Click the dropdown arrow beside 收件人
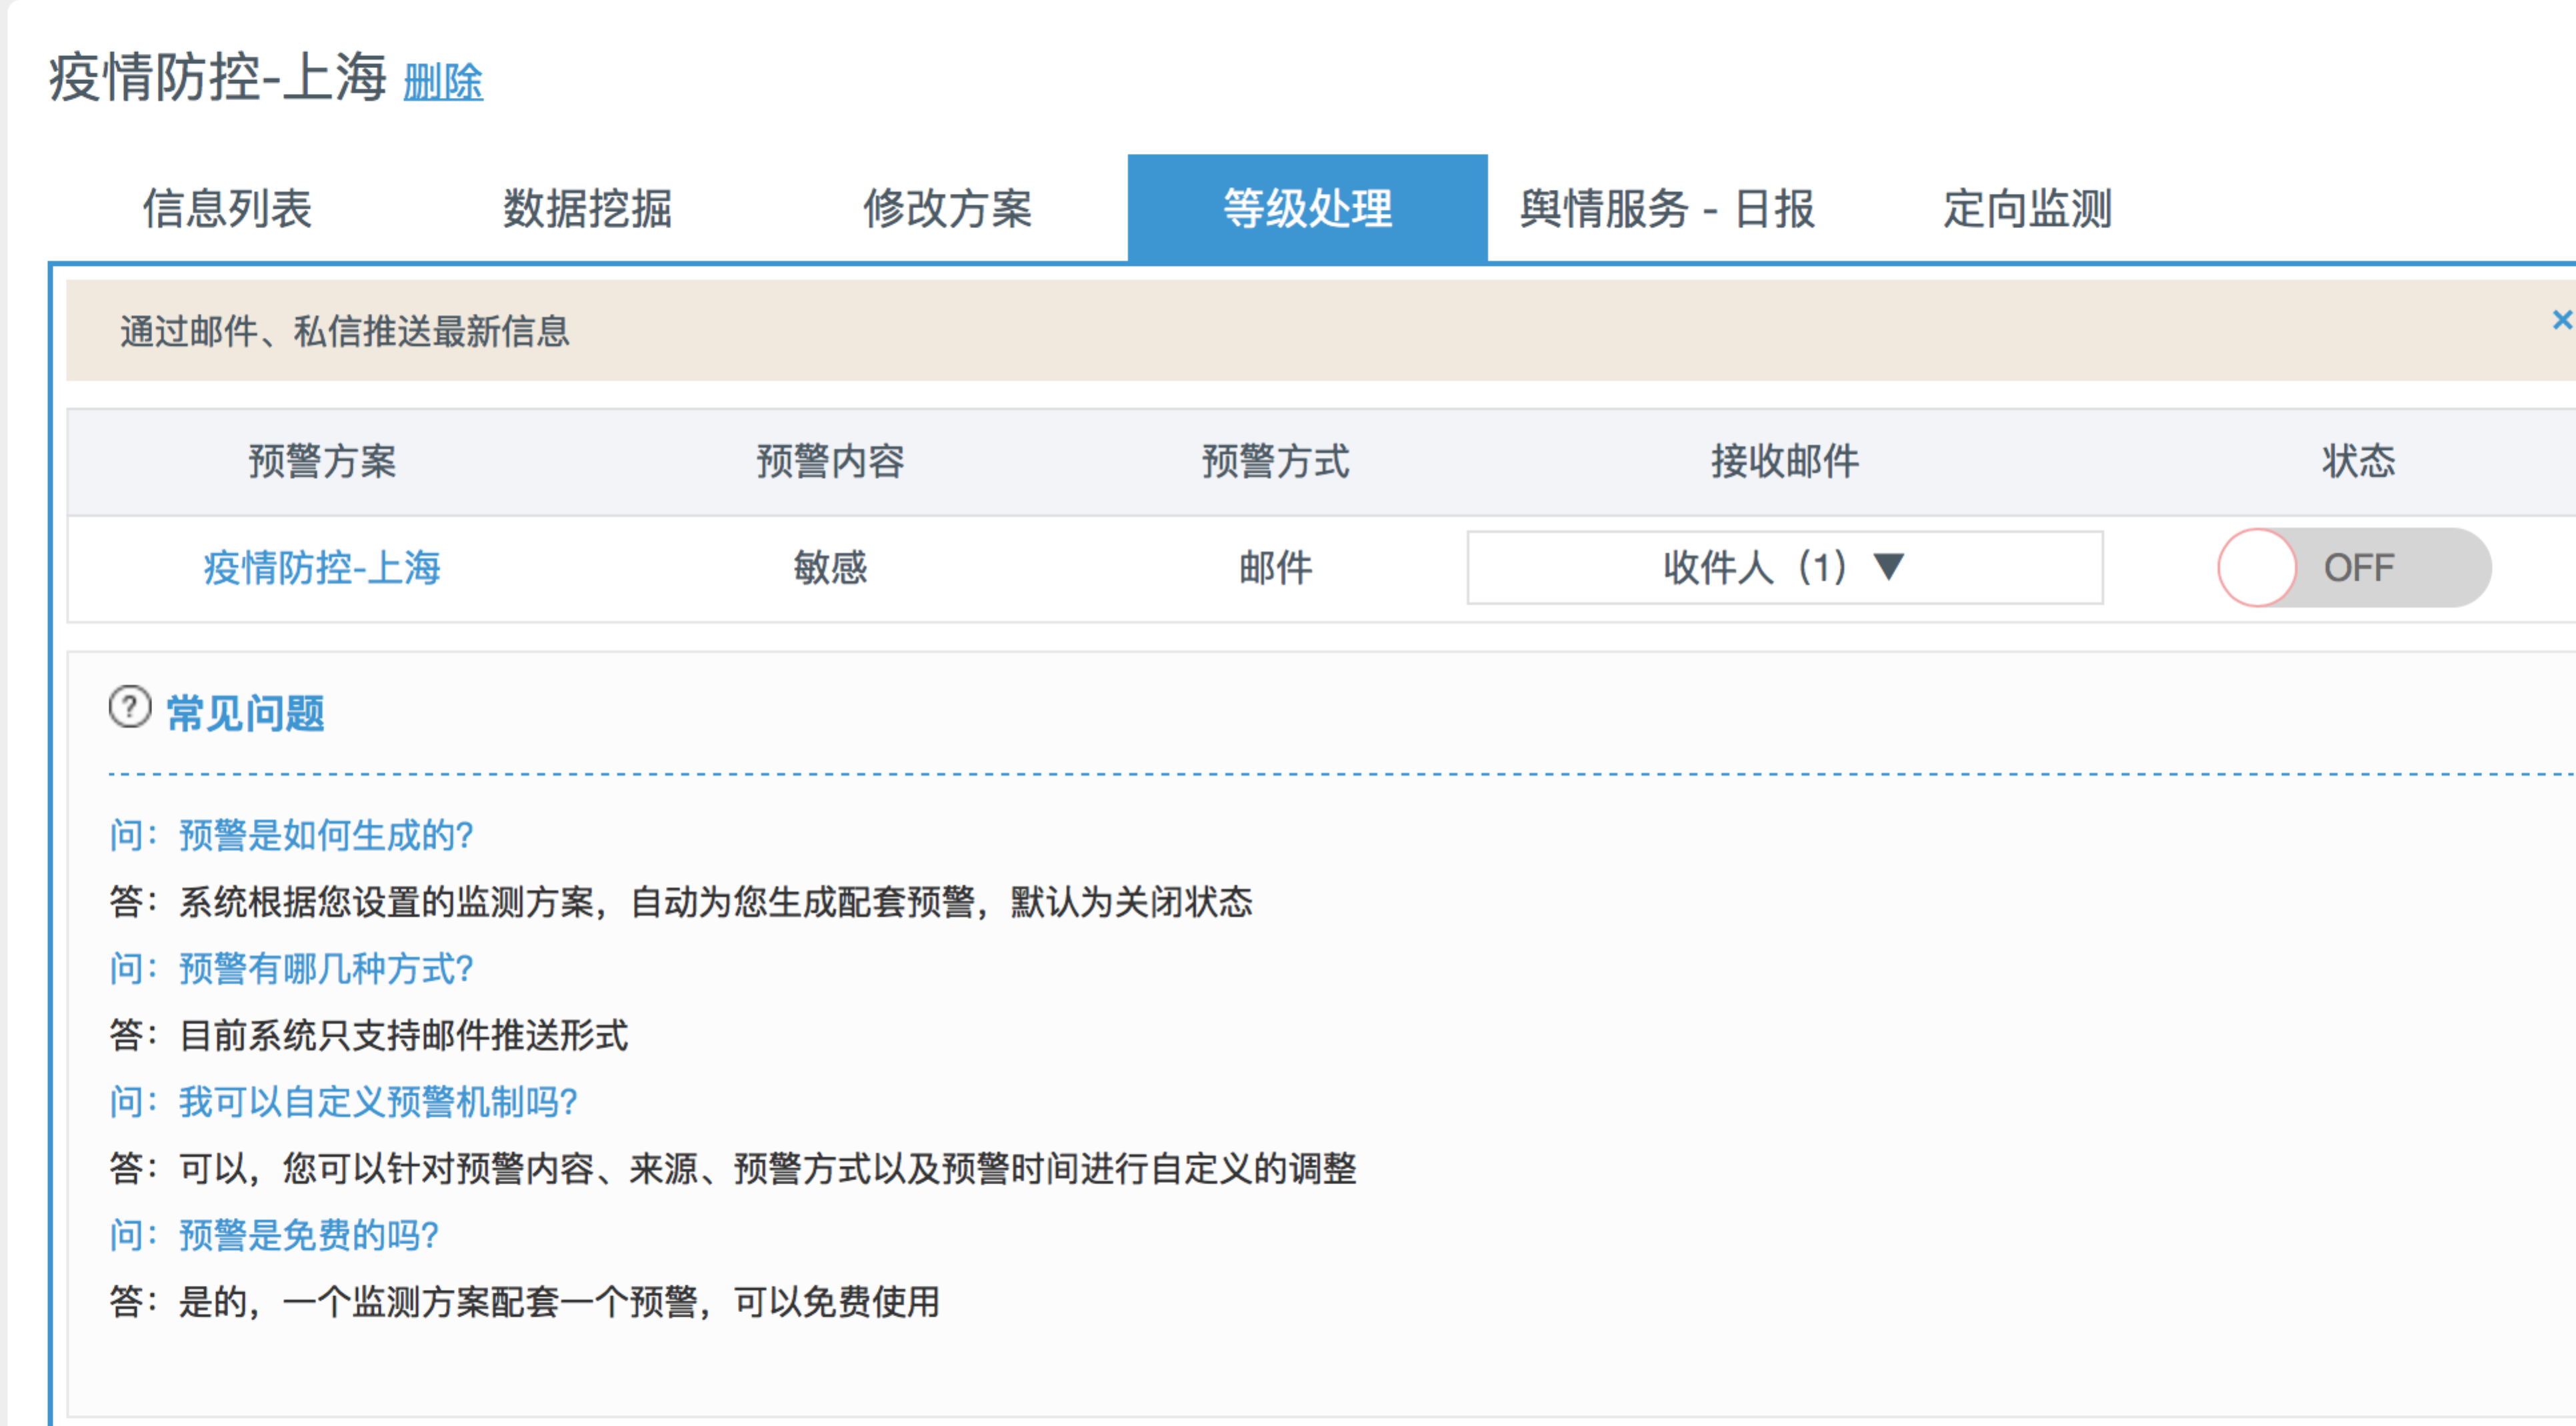2576x1426 pixels. click(x=1888, y=566)
